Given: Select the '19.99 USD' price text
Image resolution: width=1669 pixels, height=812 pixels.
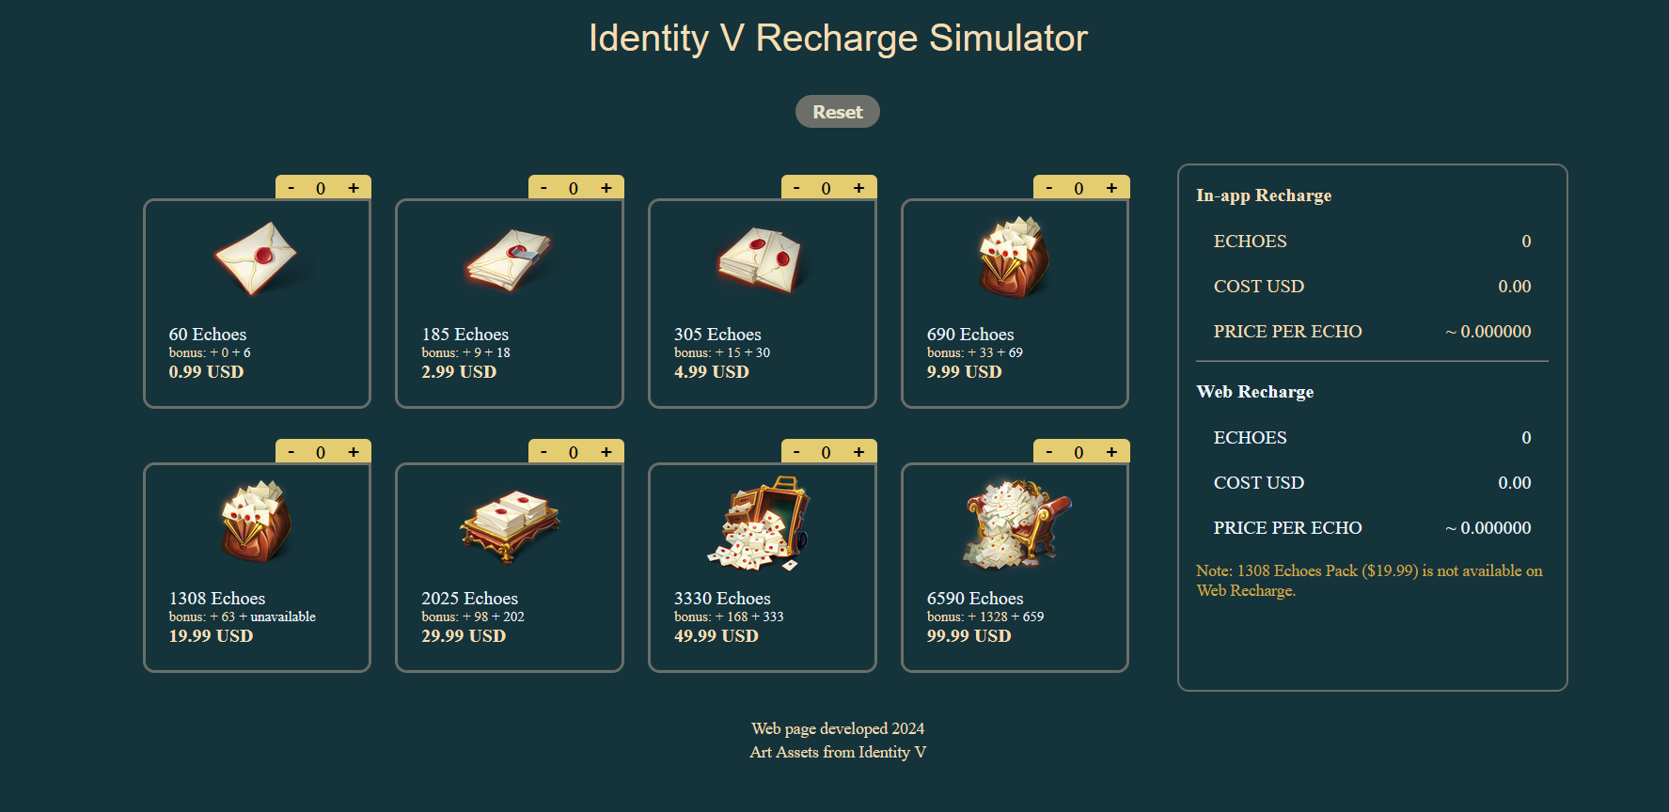Looking at the screenshot, I should tap(211, 636).
